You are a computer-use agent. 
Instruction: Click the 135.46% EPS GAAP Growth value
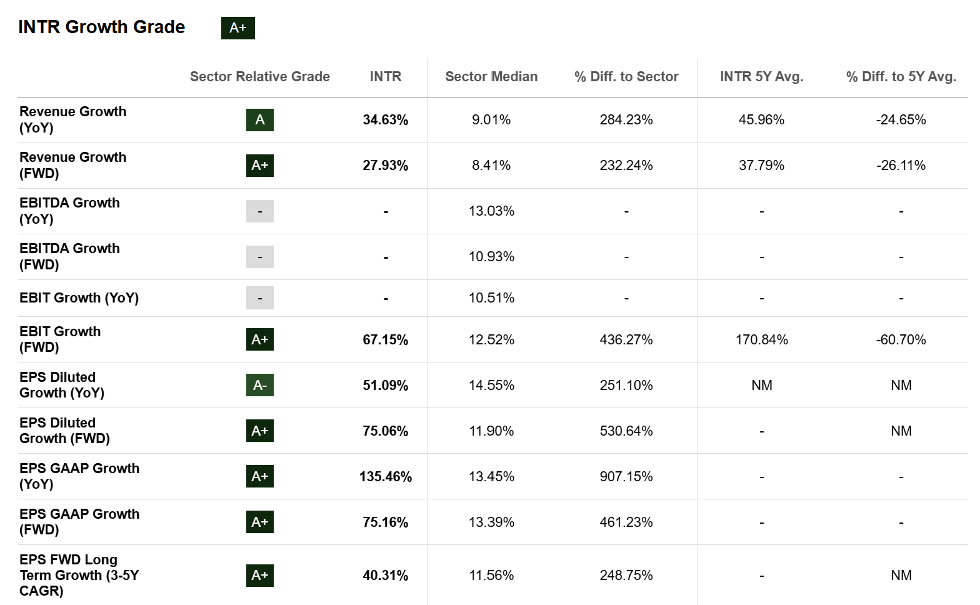point(385,477)
